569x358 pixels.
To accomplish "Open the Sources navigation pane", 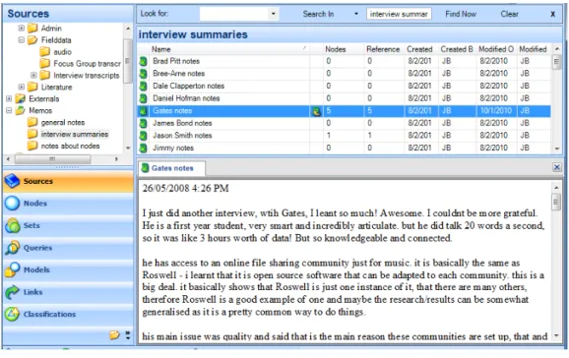I will tap(68, 181).
